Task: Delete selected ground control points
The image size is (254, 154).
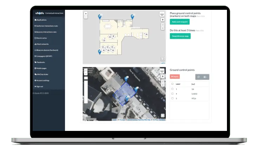Action: pyautogui.click(x=175, y=77)
